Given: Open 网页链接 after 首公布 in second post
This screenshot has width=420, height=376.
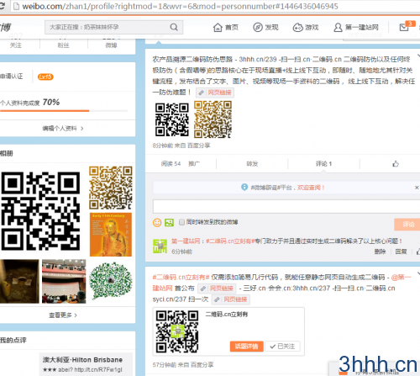Looking at the screenshot, I should [217, 289].
